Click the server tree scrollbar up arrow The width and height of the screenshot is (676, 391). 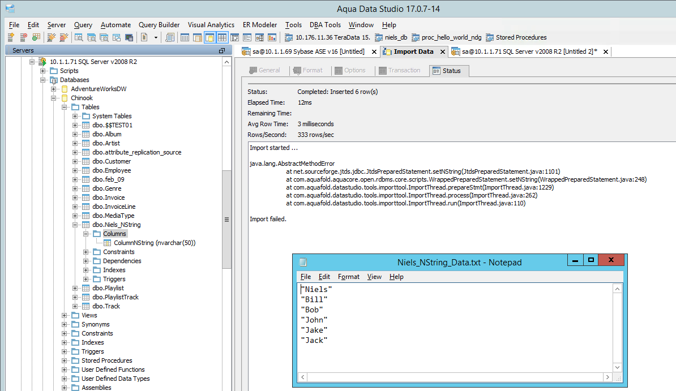tap(227, 62)
